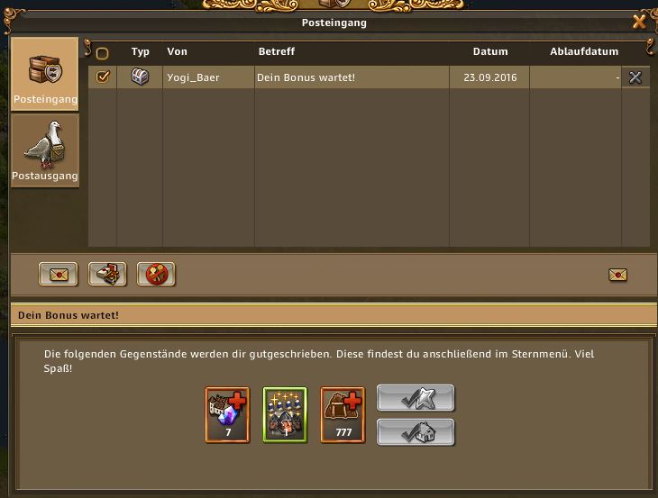Image resolution: width=658 pixels, height=498 pixels.
Task: Select the green soldiers reward item
Action: pyautogui.click(x=285, y=414)
